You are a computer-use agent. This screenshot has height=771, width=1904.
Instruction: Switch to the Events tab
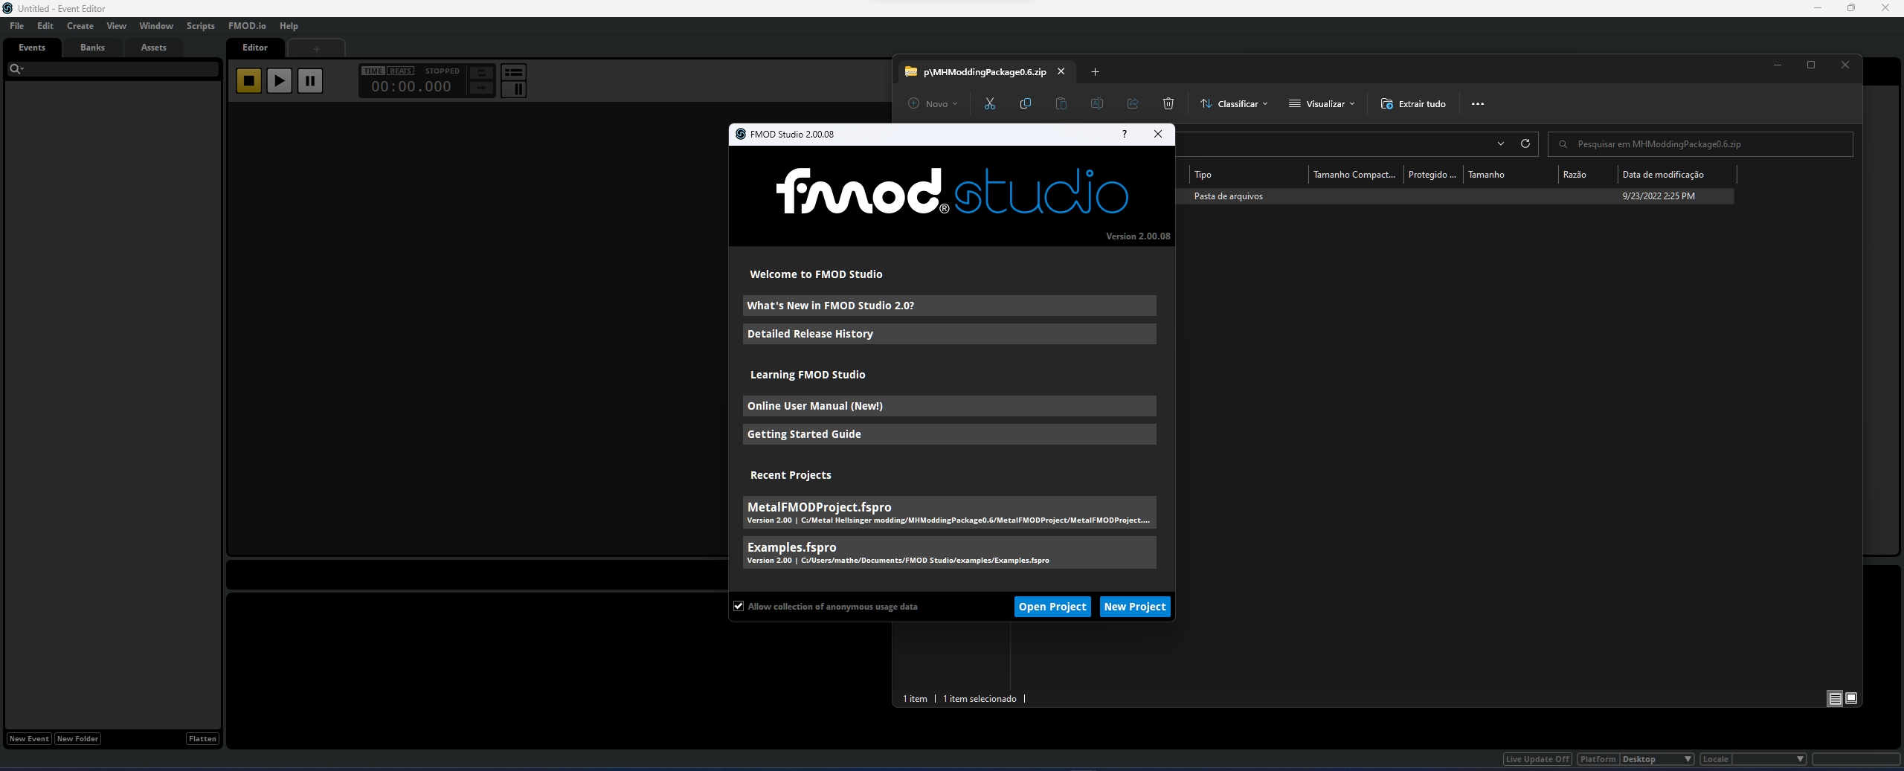click(x=32, y=48)
